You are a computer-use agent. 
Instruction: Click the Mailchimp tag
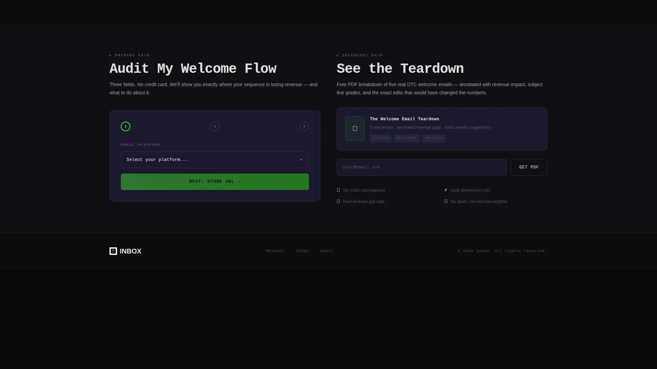(407, 138)
